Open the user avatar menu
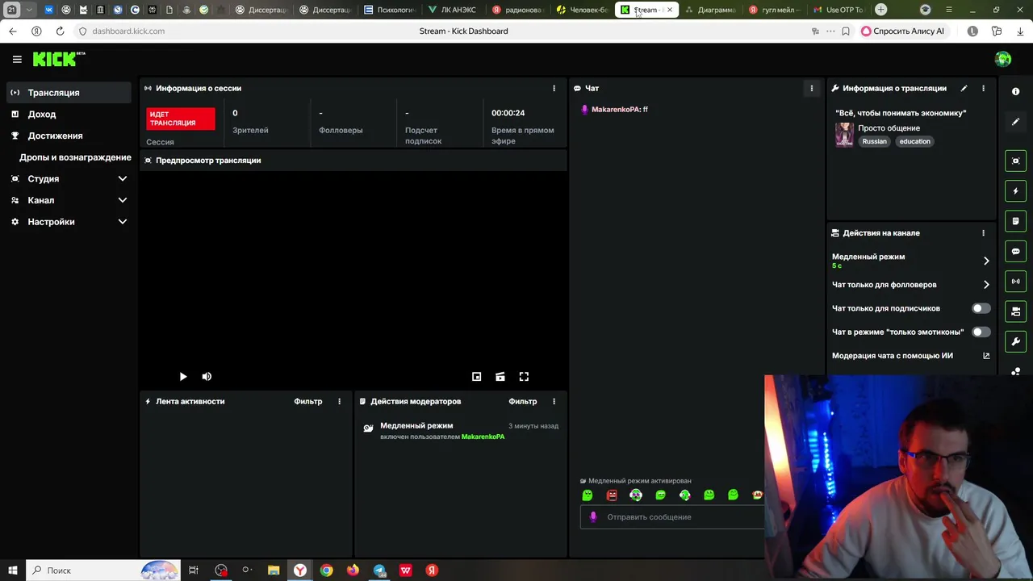The height and width of the screenshot is (581, 1033). (x=1003, y=59)
